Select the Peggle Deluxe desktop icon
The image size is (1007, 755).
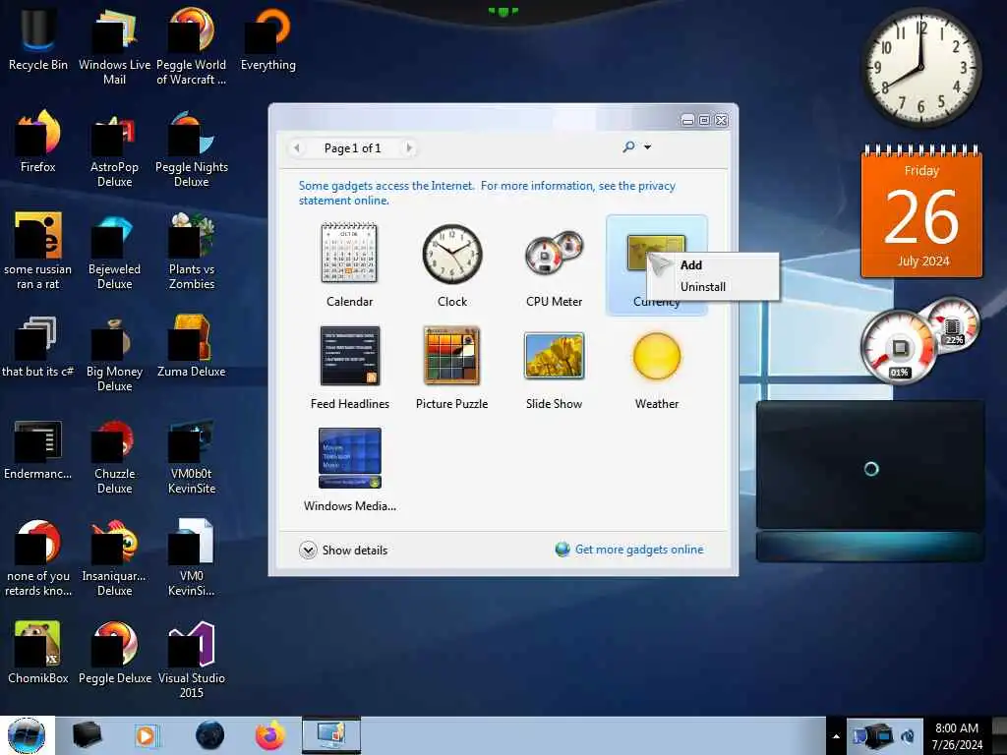click(x=114, y=653)
